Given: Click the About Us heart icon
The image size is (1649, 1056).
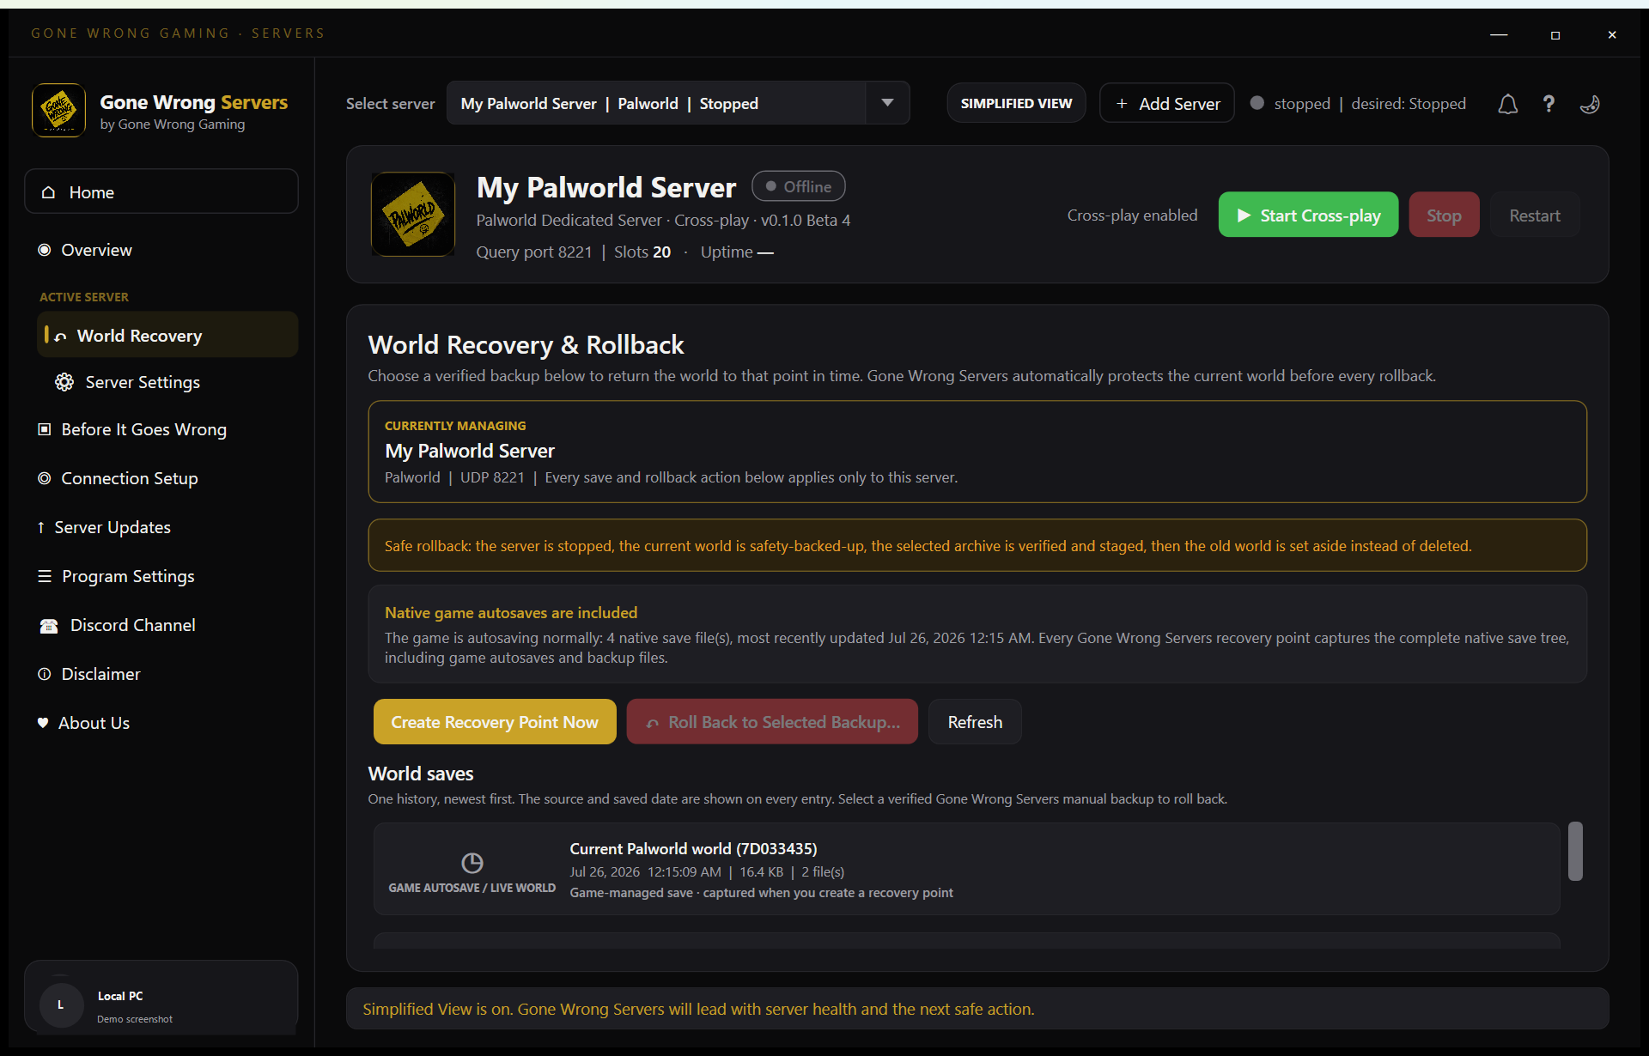Looking at the screenshot, I should point(42,723).
